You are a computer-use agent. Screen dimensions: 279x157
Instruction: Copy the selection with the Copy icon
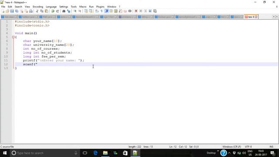[42, 11]
